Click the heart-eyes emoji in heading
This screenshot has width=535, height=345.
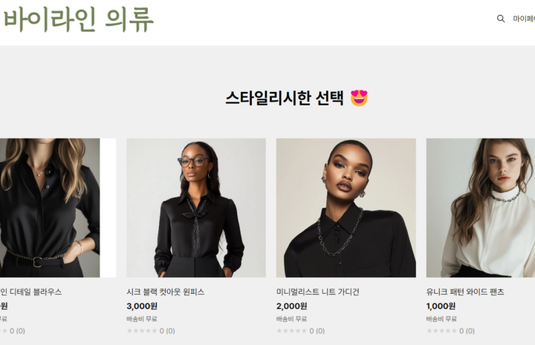pos(360,98)
